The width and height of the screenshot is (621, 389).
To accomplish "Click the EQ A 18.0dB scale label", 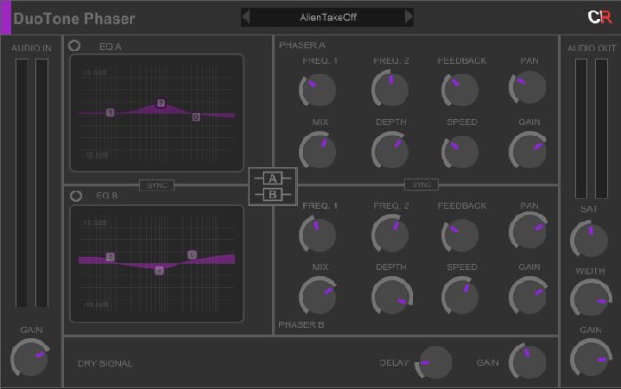I will click(95, 73).
